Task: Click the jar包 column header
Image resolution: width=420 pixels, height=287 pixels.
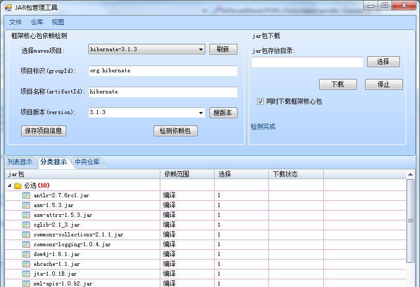Action: [x=83, y=174]
